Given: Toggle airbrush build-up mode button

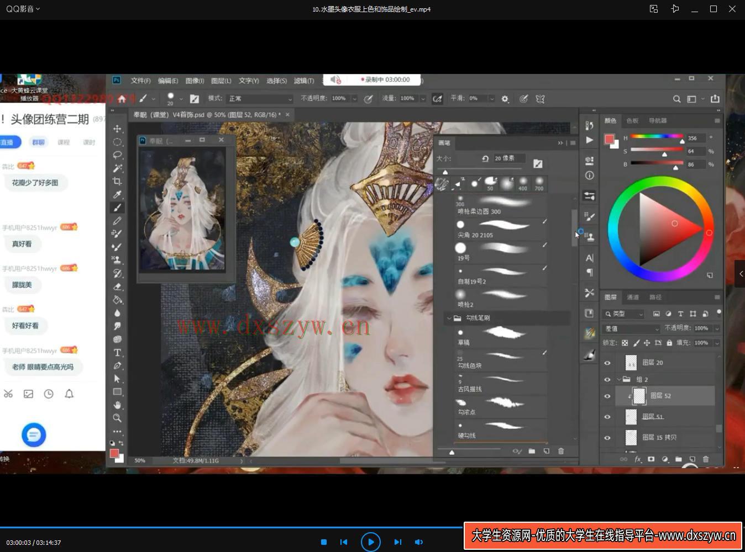Looking at the screenshot, I should point(437,99).
